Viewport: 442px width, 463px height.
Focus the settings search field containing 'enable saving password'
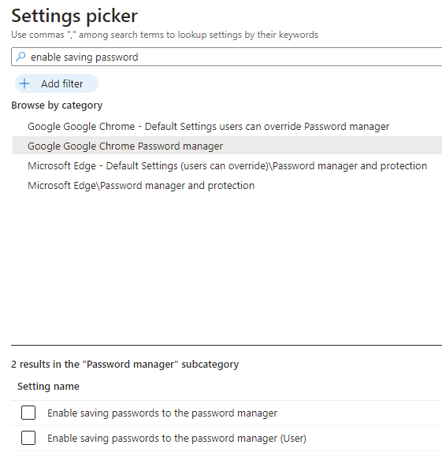[227, 57]
